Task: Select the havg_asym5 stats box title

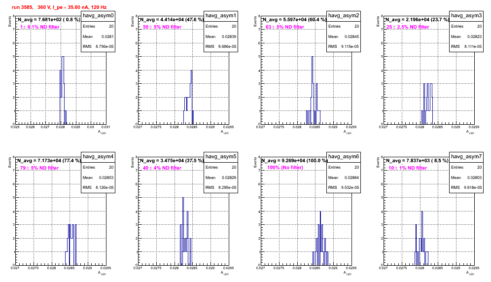Action: pyautogui.click(x=221, y=157)
